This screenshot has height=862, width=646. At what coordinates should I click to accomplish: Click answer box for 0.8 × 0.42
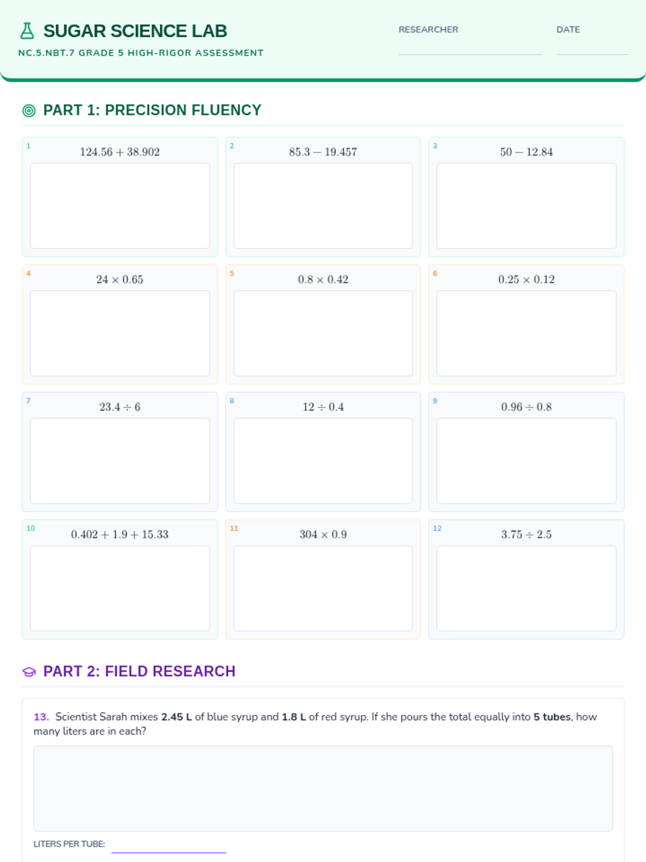(323, 333)
